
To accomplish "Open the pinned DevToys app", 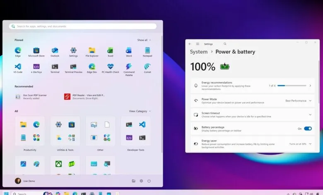I will coord(36,68).
